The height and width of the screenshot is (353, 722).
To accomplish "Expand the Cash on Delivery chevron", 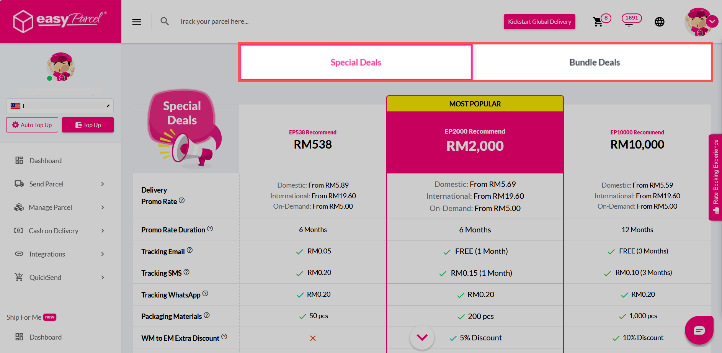I will [103, 231].
